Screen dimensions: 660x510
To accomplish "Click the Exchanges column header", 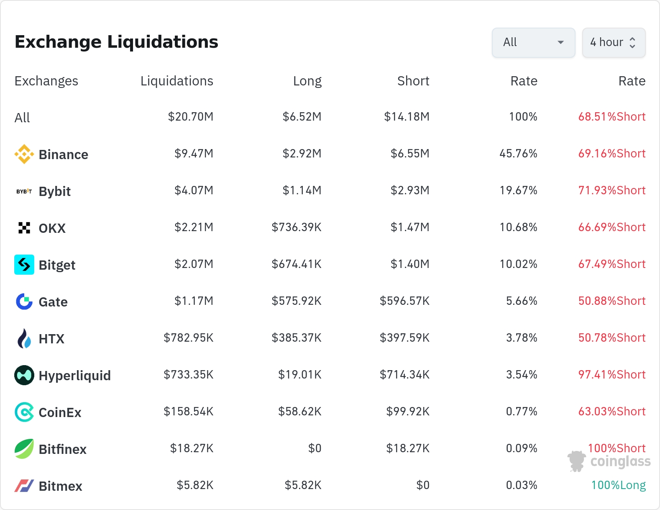I will click(46, 81).
